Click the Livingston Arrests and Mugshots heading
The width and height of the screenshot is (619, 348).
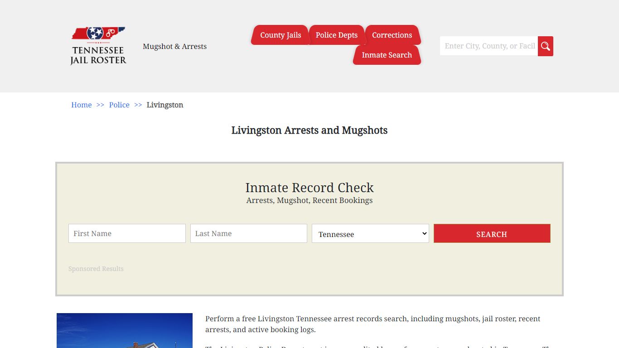[x=309, y=130]
